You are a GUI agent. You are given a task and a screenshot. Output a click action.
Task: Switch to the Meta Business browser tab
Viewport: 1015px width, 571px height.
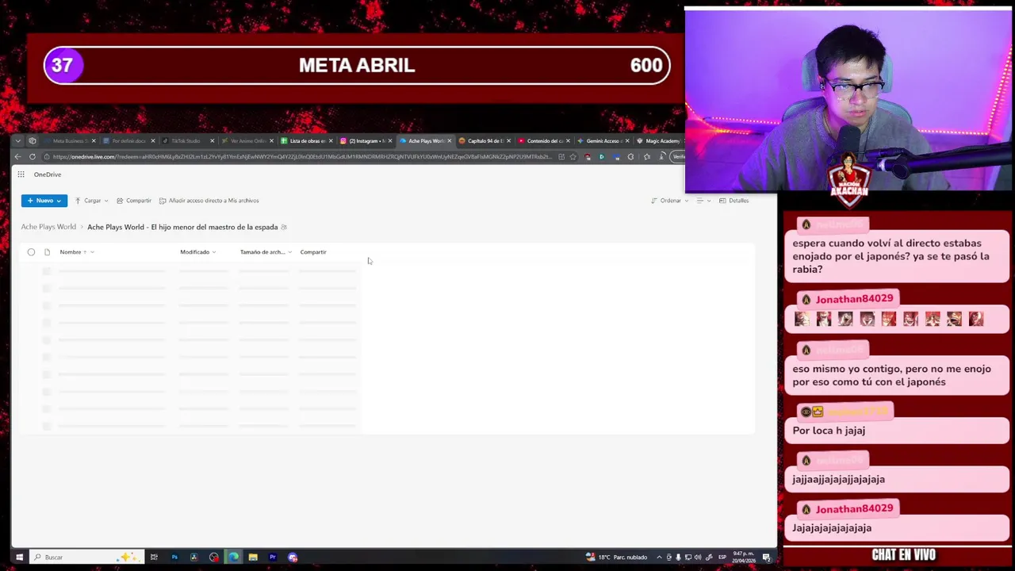[69, 140]
